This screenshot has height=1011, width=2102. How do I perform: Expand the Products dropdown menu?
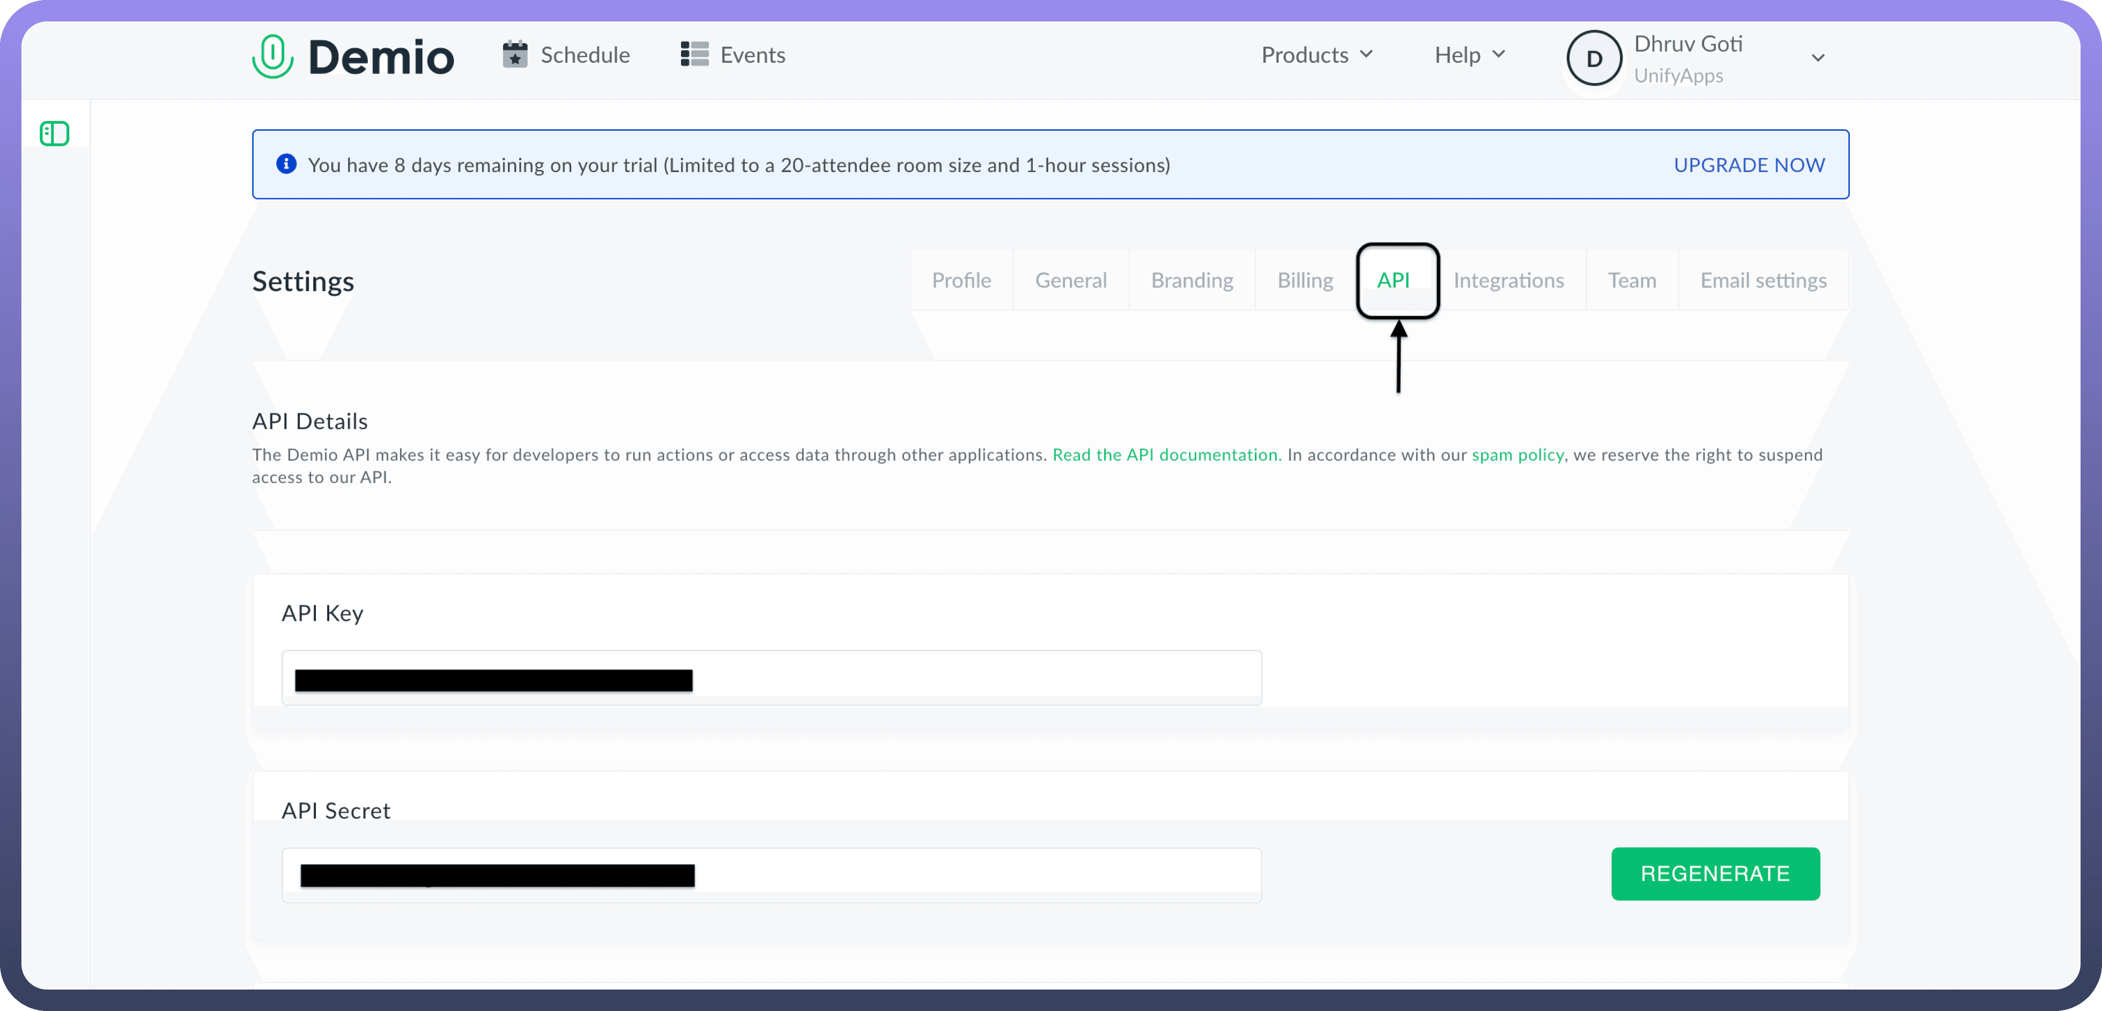pyautogui.click(x=1316, y=55)
